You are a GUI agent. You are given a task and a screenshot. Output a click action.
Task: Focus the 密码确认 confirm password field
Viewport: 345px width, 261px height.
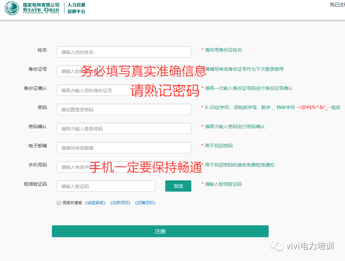point(124,129)
